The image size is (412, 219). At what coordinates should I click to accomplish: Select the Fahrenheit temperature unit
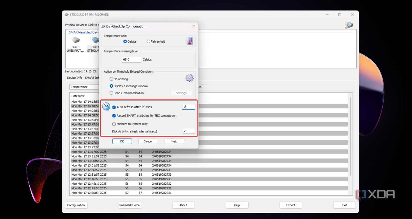pyautogui.click(x=156, y=41)
